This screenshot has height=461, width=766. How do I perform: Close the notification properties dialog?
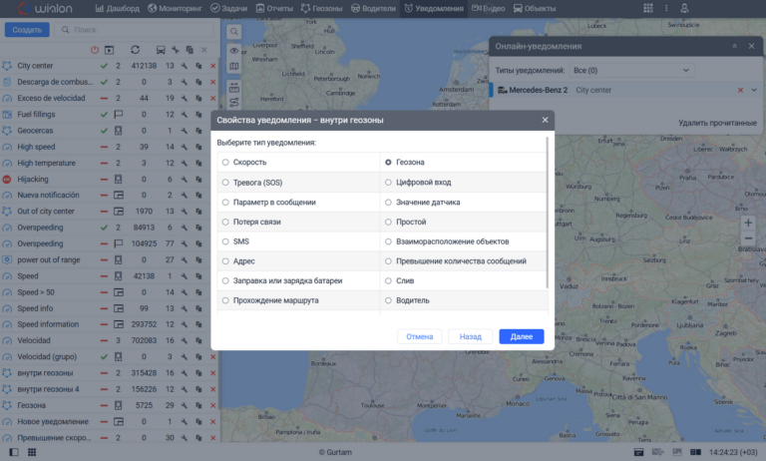click(x=545, y=120)
